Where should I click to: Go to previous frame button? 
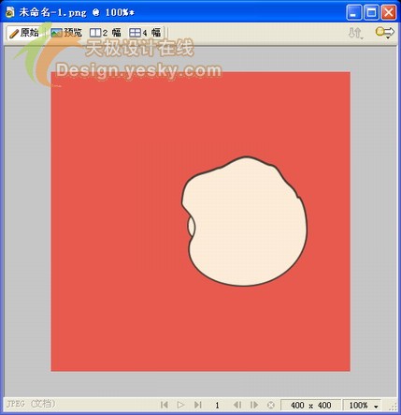(x=237, y=405)
